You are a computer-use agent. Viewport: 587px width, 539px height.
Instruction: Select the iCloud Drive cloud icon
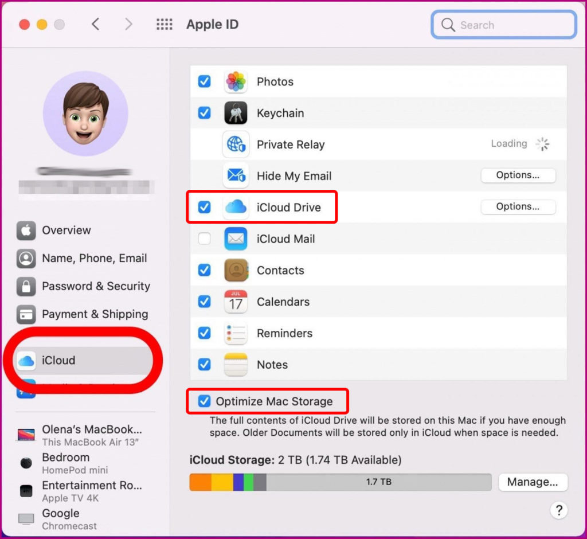236,207
